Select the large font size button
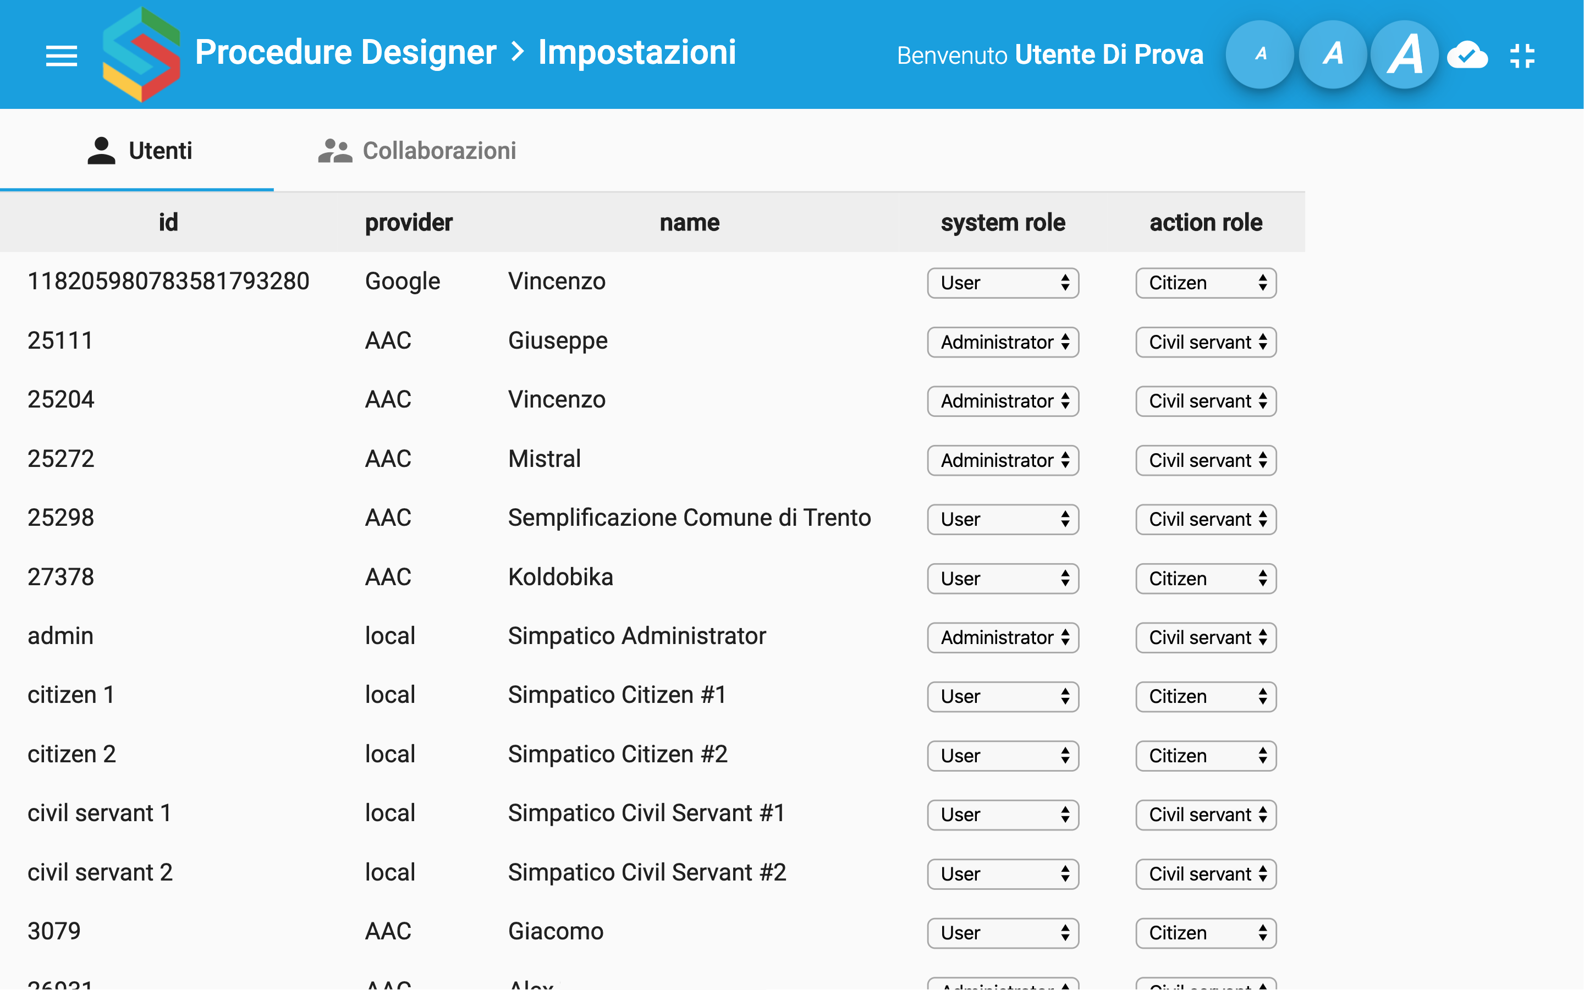This screenshot has height=990, width=1584. (x=1405, y=54)
